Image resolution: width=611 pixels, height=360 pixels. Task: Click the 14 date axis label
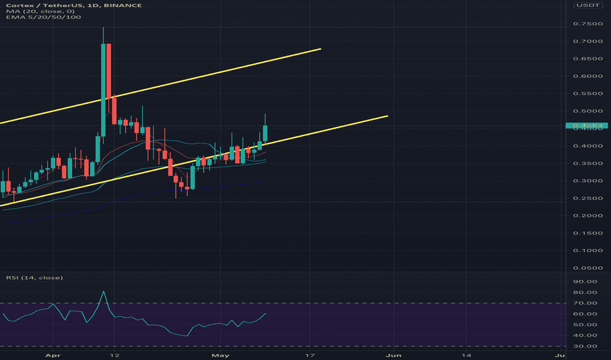(x=466, y=355)
